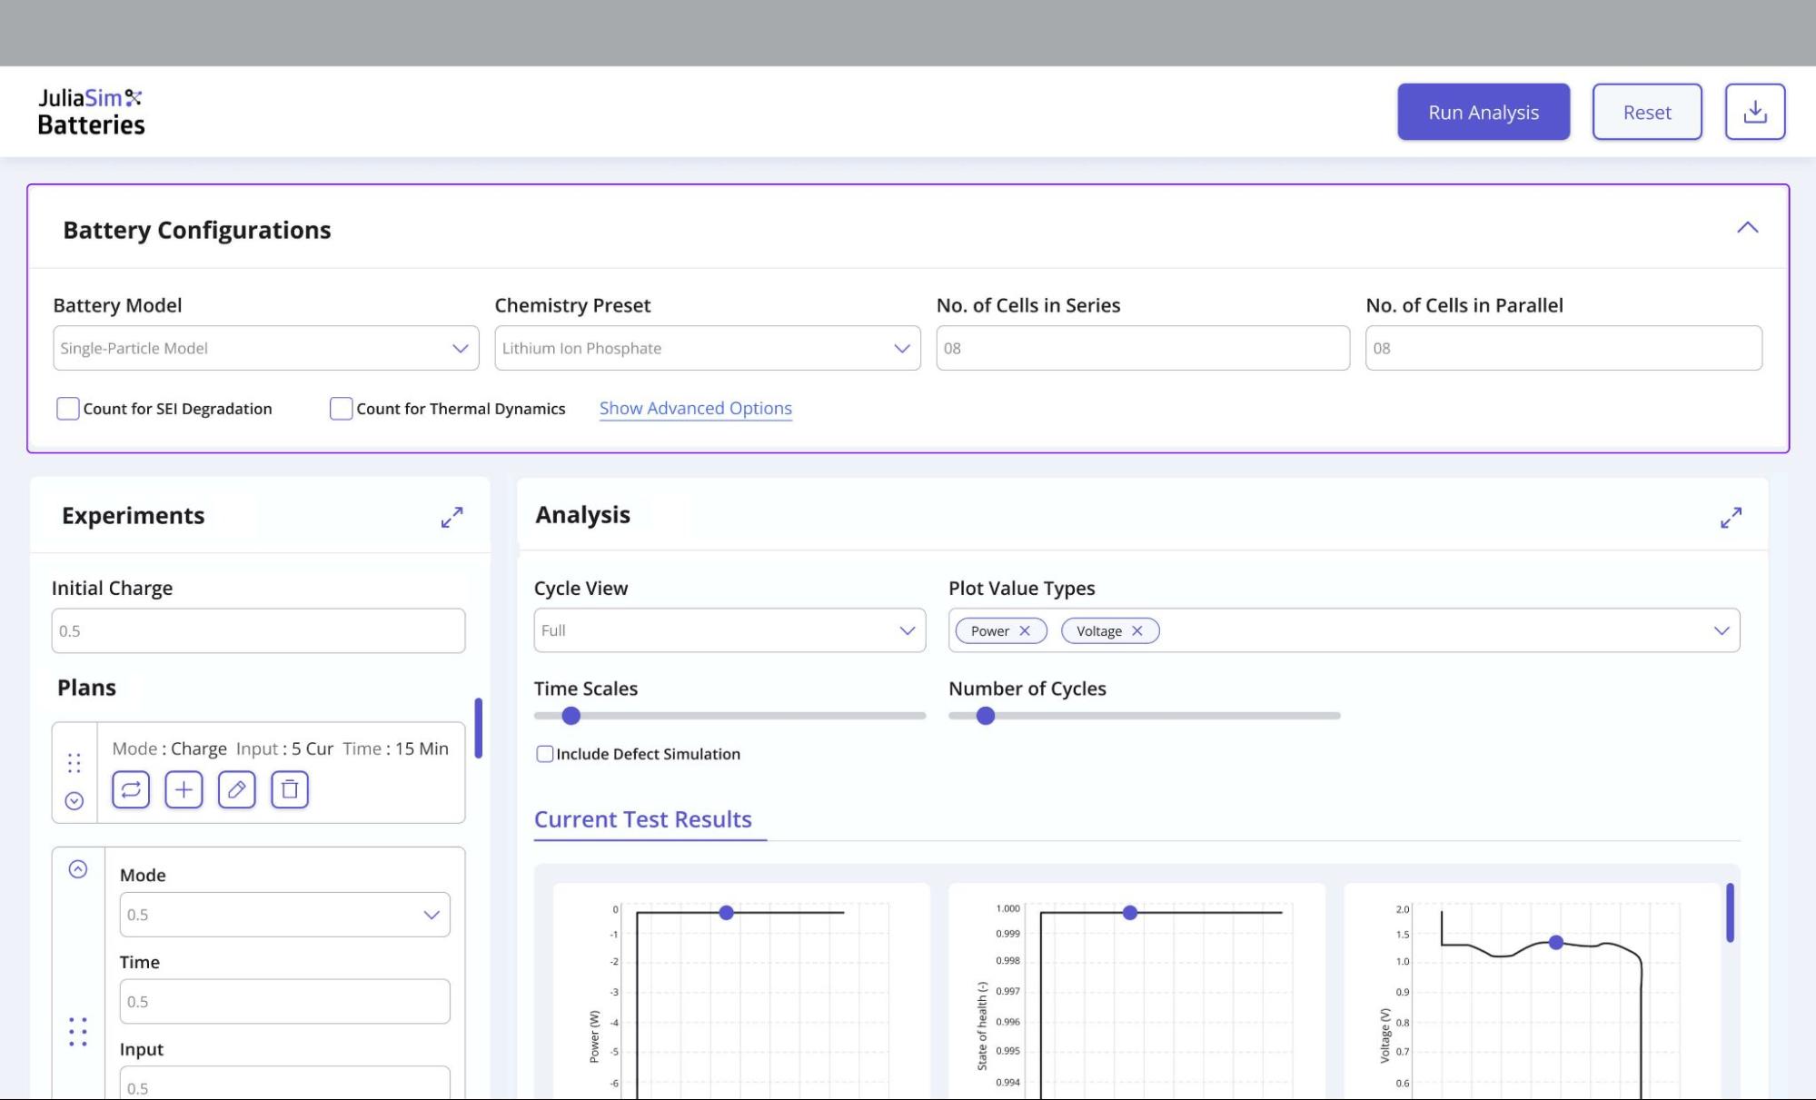
Task: Click the Time Scales slider handle
Action: coord(571,716)
